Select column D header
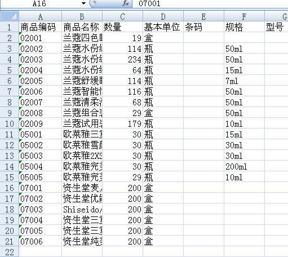Screen dimensions: 288x257 (x=163, y=16)
